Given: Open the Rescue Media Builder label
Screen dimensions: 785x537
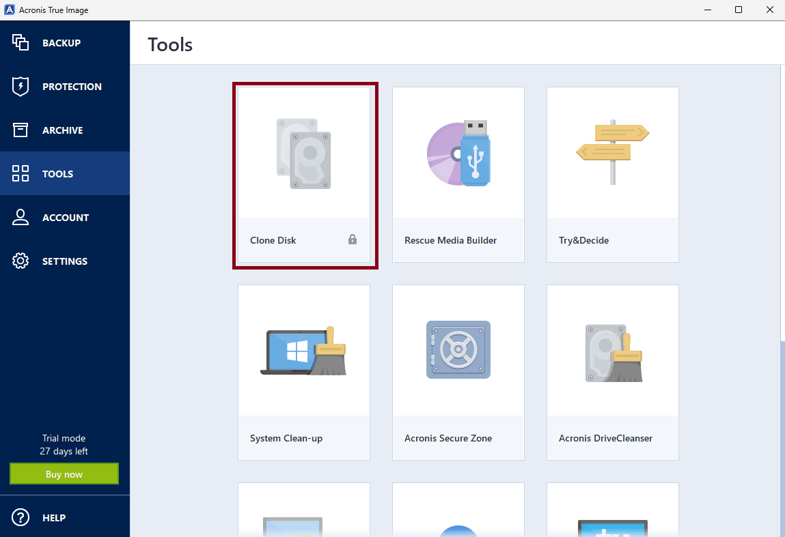Looking at the screenshot, I should pos(451,240).
